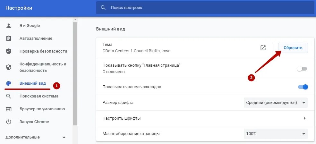Open the Размер шрифта dropdown

coord(276,103)
